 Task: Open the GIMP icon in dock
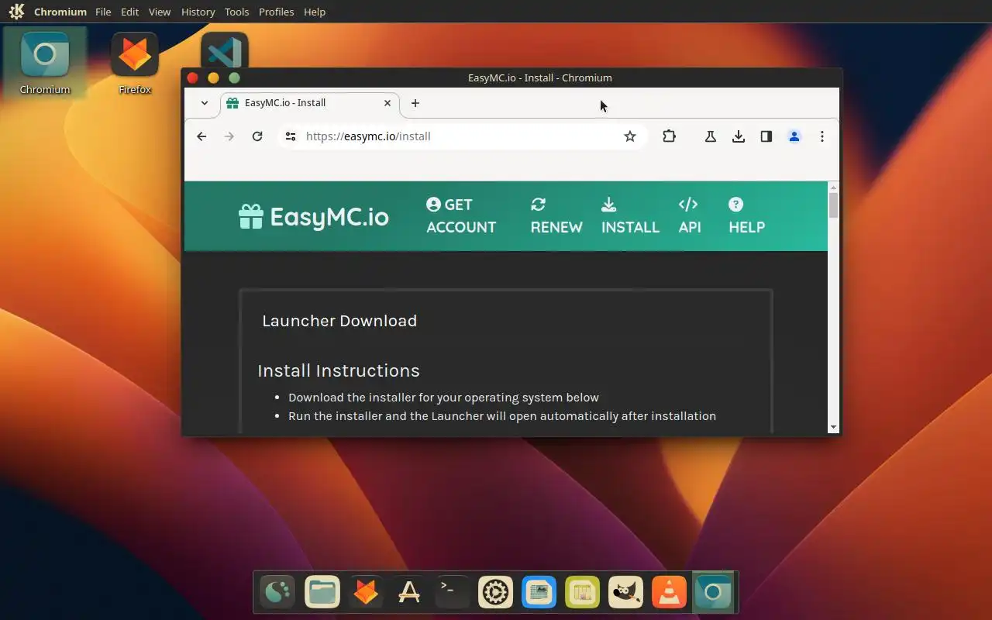click(626, 593)
